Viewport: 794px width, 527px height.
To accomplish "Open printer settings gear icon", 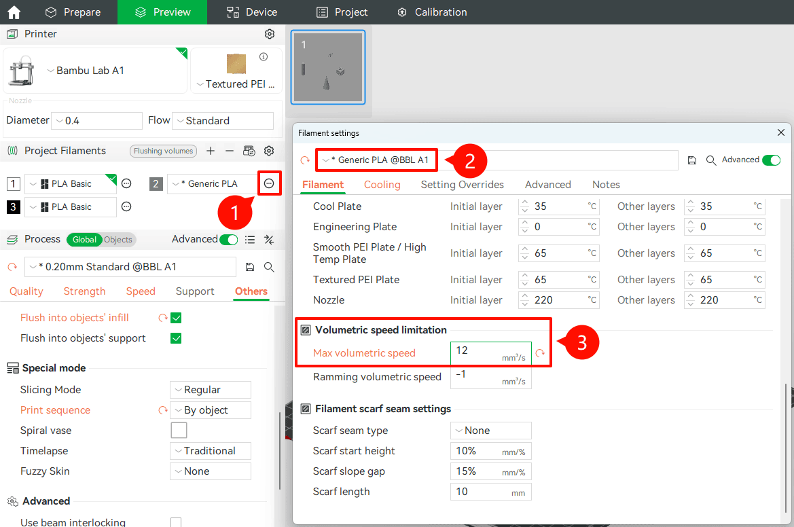I will pyautogui.click(x=270, y=34).
